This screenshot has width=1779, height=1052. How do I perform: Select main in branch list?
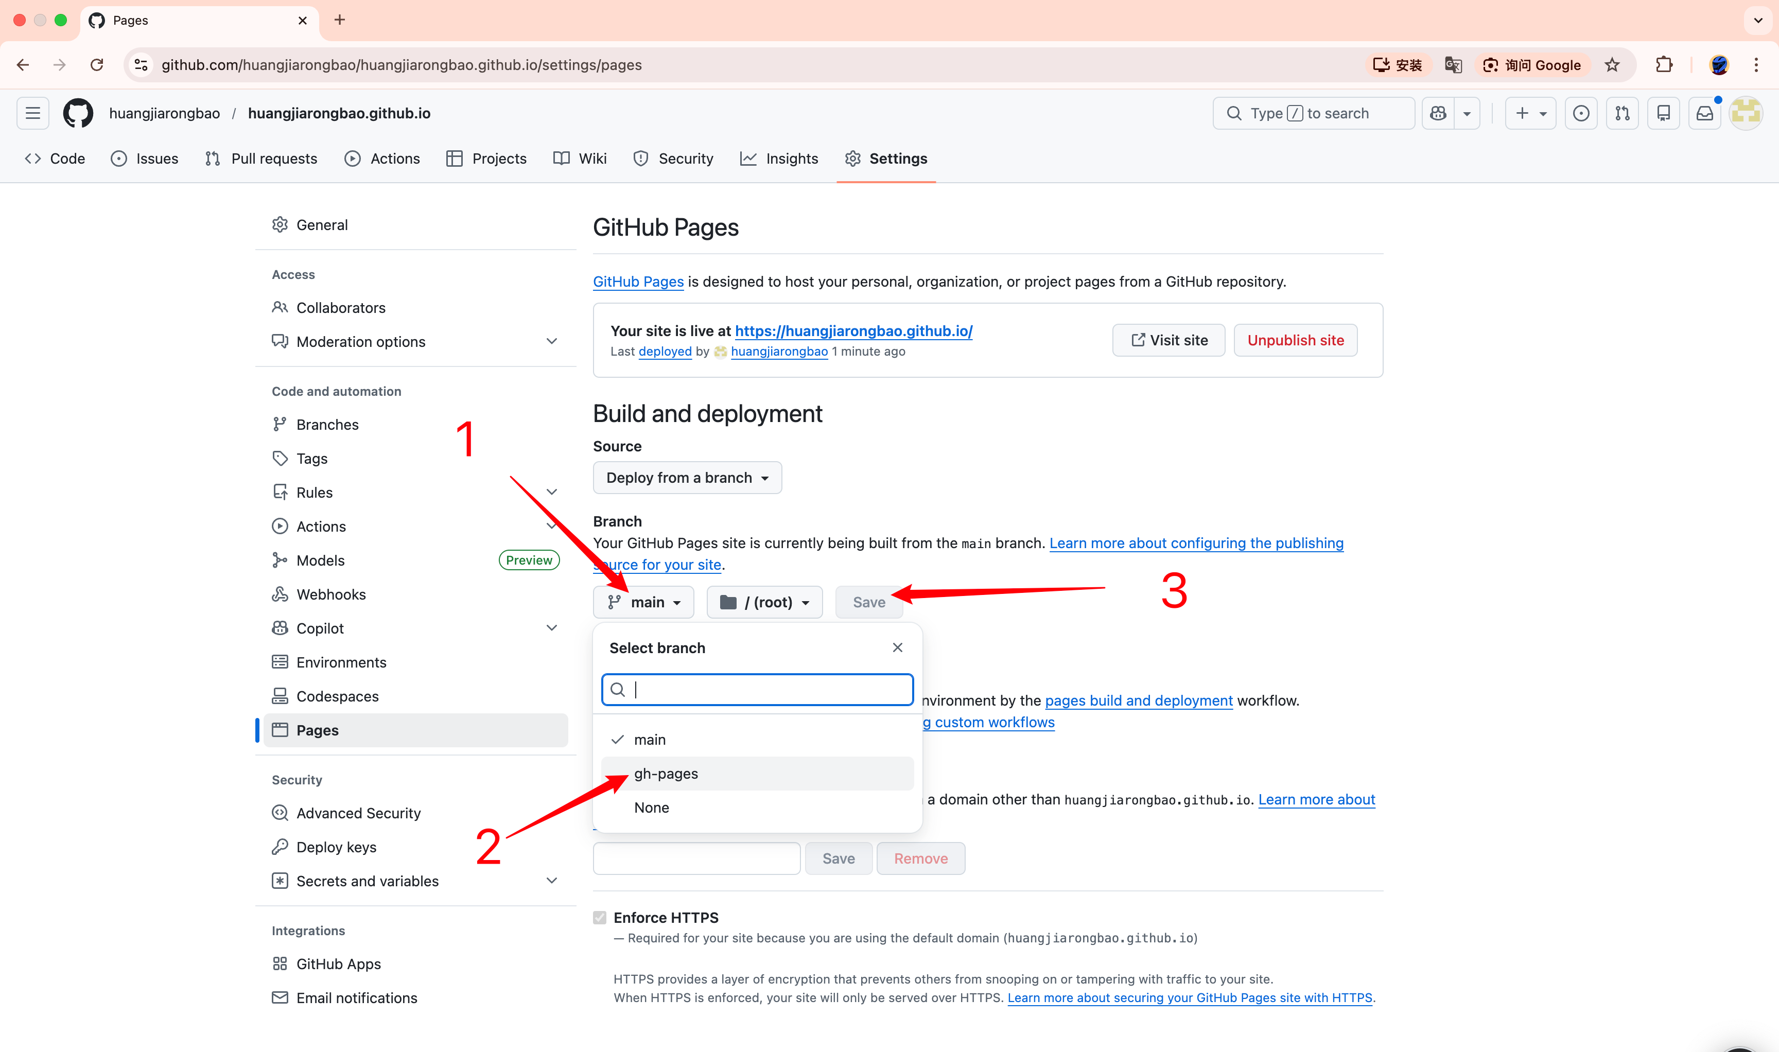(x=757, y=740)
